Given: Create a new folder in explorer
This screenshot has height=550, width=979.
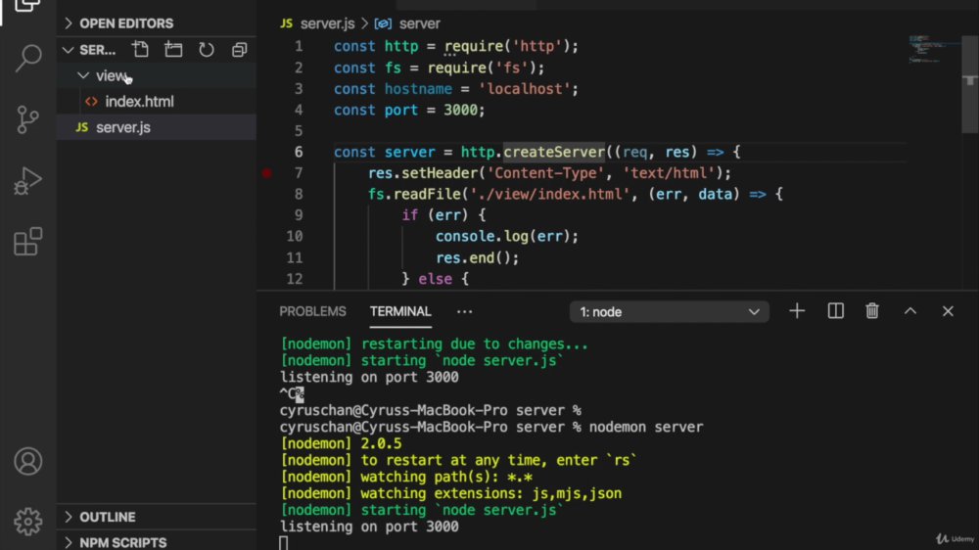Looking at the screenshot, I should [173, 49].
